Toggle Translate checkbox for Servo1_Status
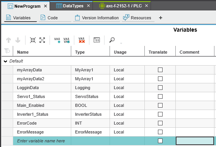The height and width of the screenshot is (147, 216). point(160,96)
